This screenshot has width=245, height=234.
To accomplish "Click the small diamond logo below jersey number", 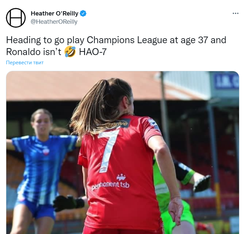I will tap(104, 169).
